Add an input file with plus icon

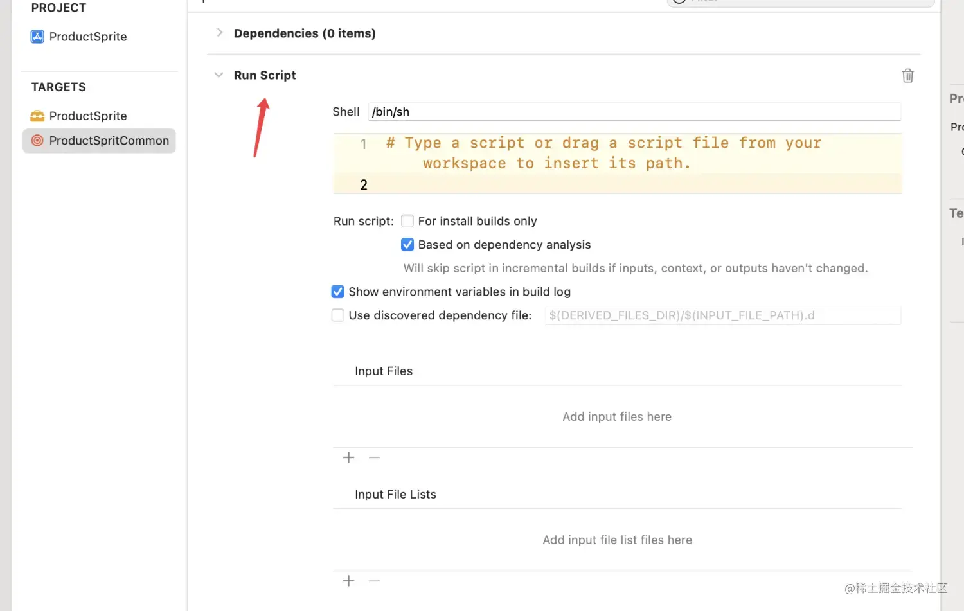point(348,457)
